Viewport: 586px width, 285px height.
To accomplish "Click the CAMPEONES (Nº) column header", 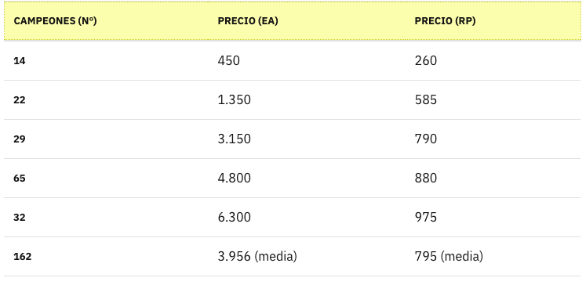I will tap(55, 21).
